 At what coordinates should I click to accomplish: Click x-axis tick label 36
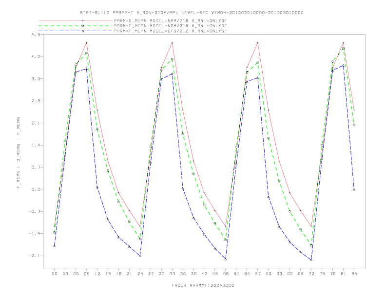pos(183,274)
